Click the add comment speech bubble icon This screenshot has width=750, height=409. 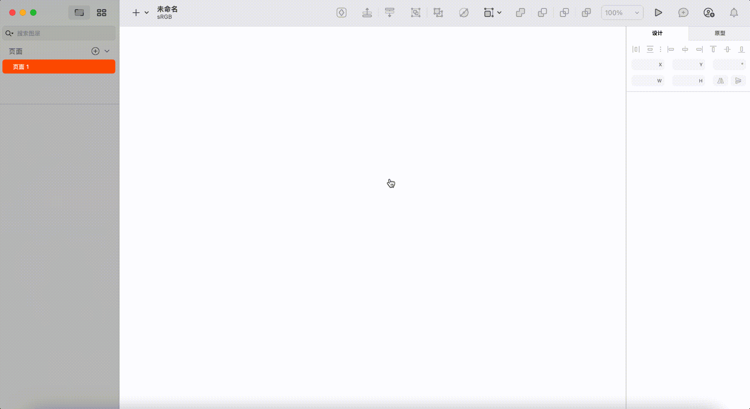coord(683,13)
